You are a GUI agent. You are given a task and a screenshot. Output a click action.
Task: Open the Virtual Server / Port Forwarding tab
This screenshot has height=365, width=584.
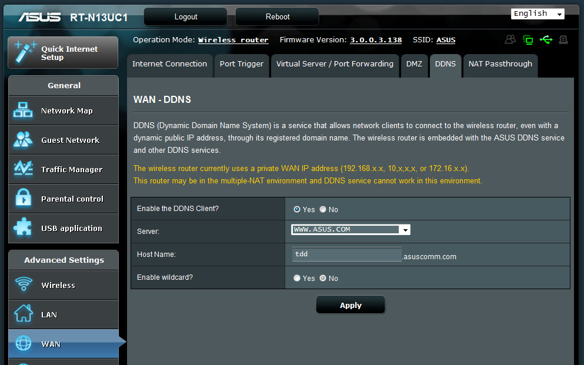335,66
